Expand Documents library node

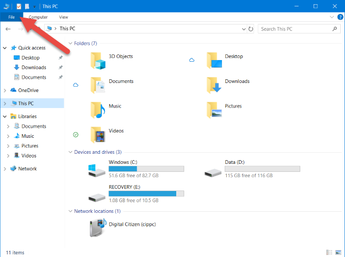pyautogui.click(x=8, y=127)
